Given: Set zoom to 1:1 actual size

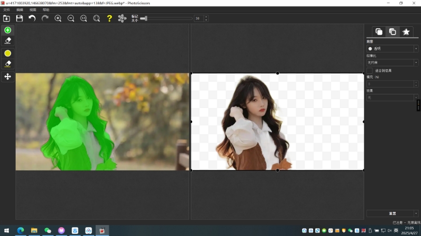Looking at the screenshot, I should coord(84,18).
